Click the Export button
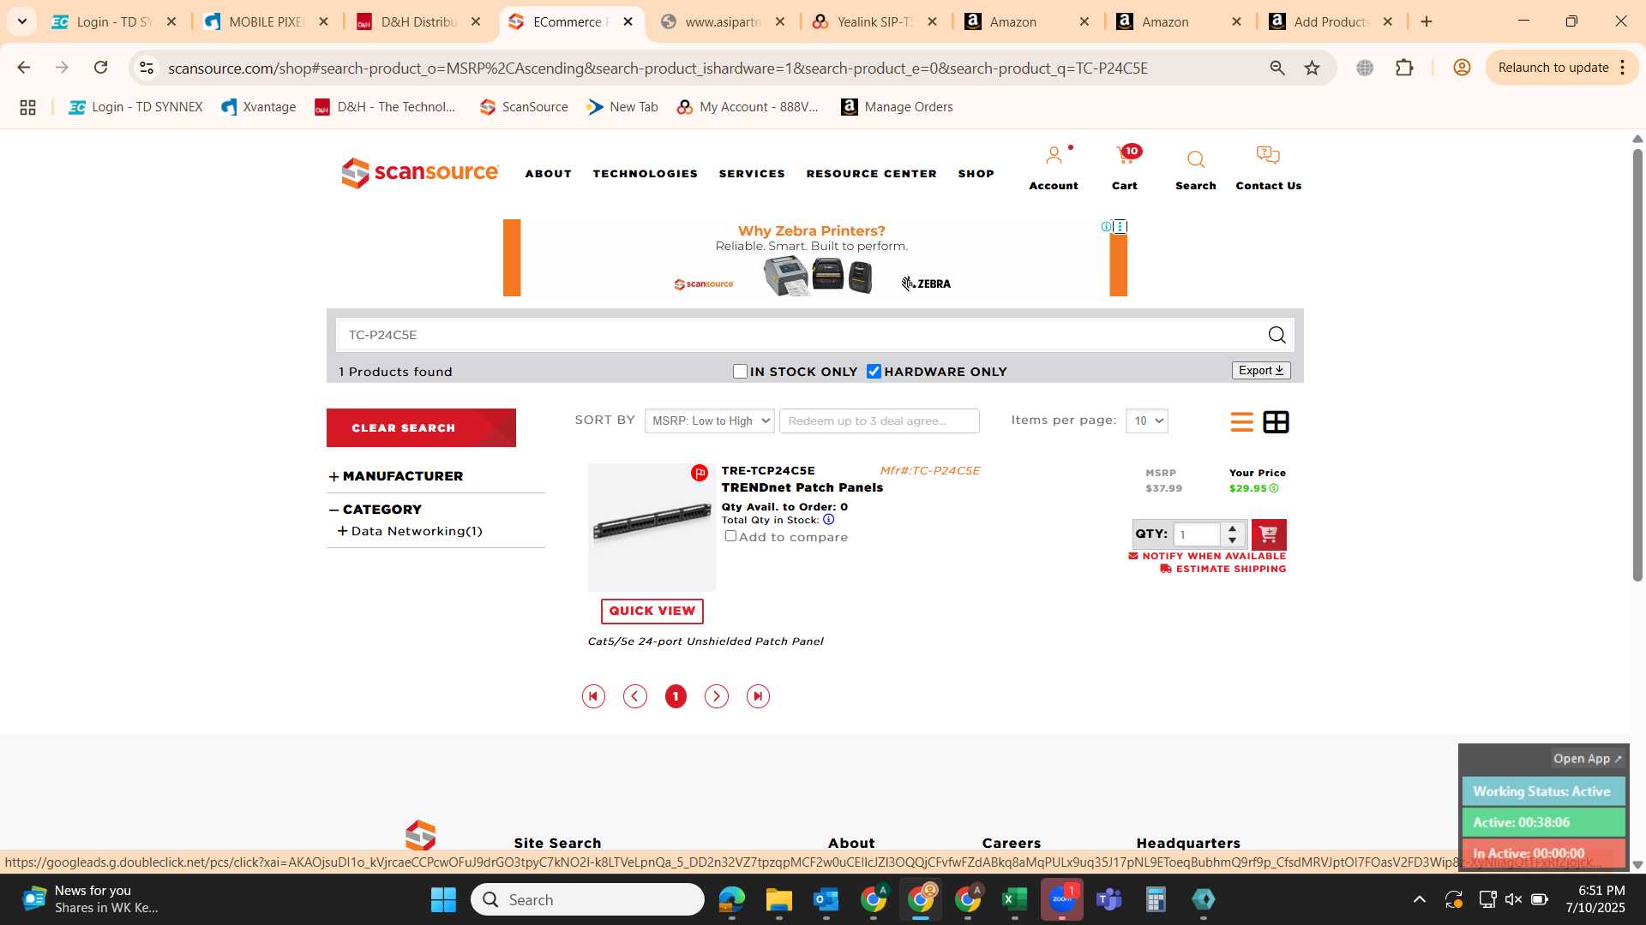Viewport: 1646px width, 925px height. [1261, 370]
